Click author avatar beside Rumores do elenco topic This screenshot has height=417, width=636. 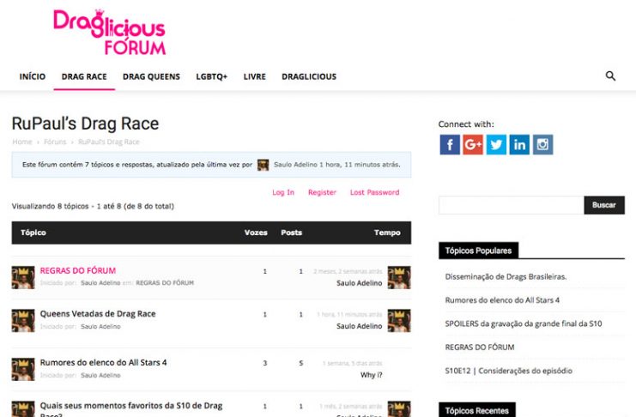click(23, 369)
